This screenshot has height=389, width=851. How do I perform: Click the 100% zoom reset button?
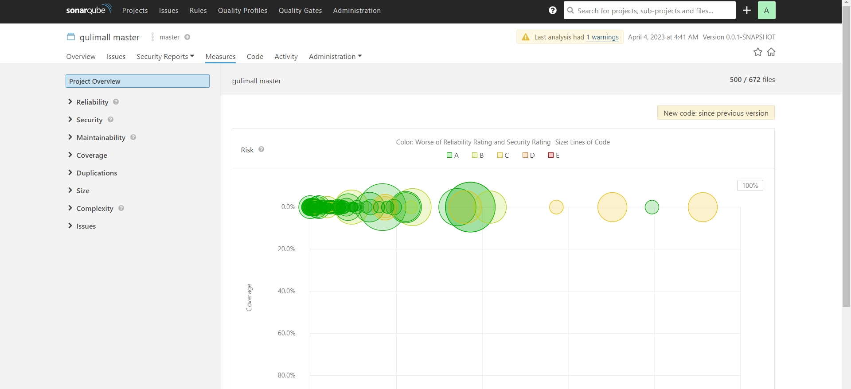click(750, 185)
